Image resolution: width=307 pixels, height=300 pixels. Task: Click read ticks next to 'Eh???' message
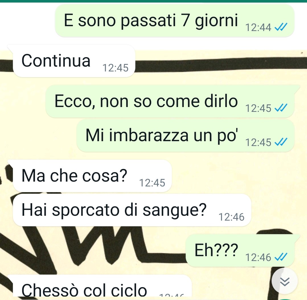[281, 257]
